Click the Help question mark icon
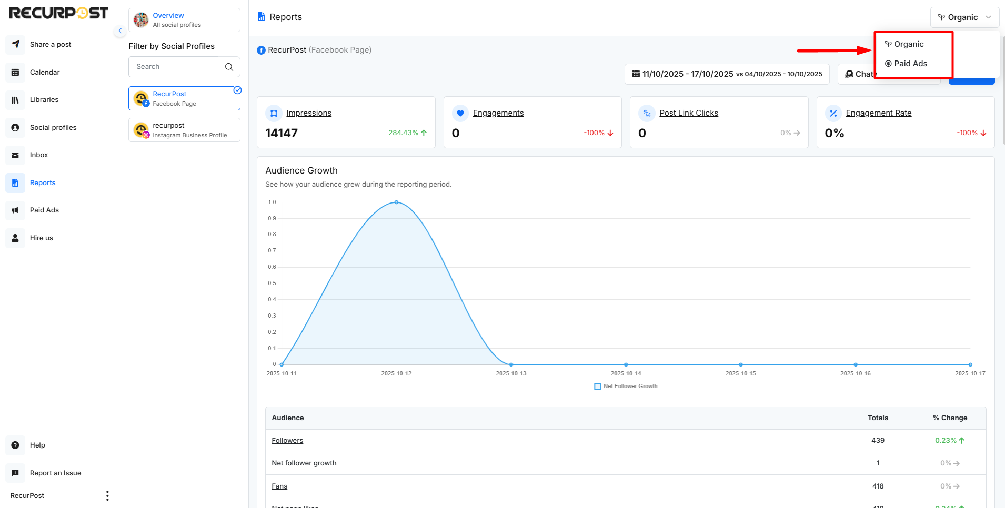The width and height of the screenshot is (1005, 508). click(15, 445)
